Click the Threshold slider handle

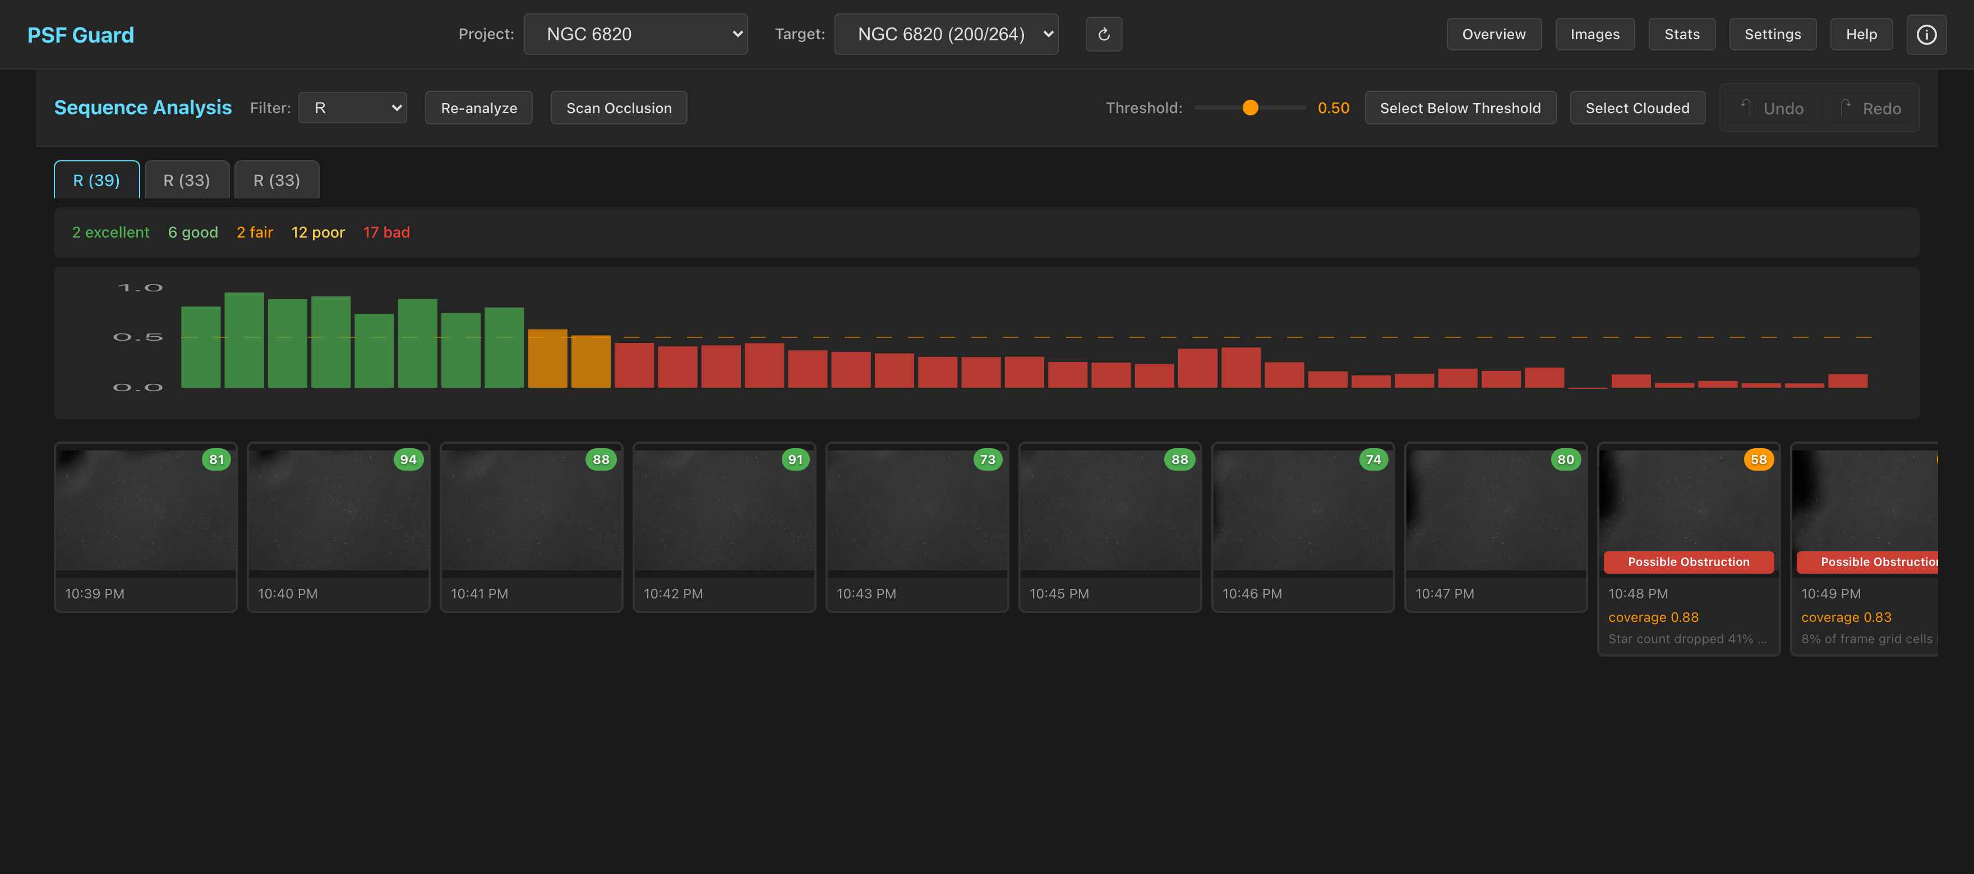click(x=1250, y=108)
